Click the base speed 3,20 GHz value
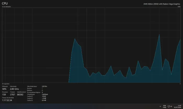Image resolution: width=183 pixels, height=109 pixels. 44,86
